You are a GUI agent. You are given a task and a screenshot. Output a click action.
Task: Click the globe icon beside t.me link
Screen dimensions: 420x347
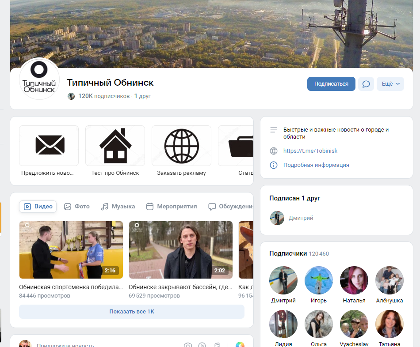pos(274,151)
